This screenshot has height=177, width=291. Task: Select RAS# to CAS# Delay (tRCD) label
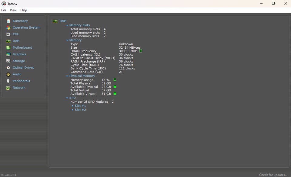click(x=93, y=58)
